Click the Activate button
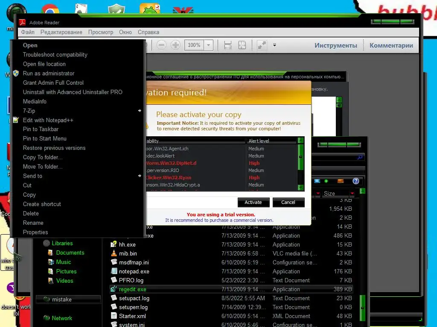The height and width of the screenshot is (327, 437). 253,202
